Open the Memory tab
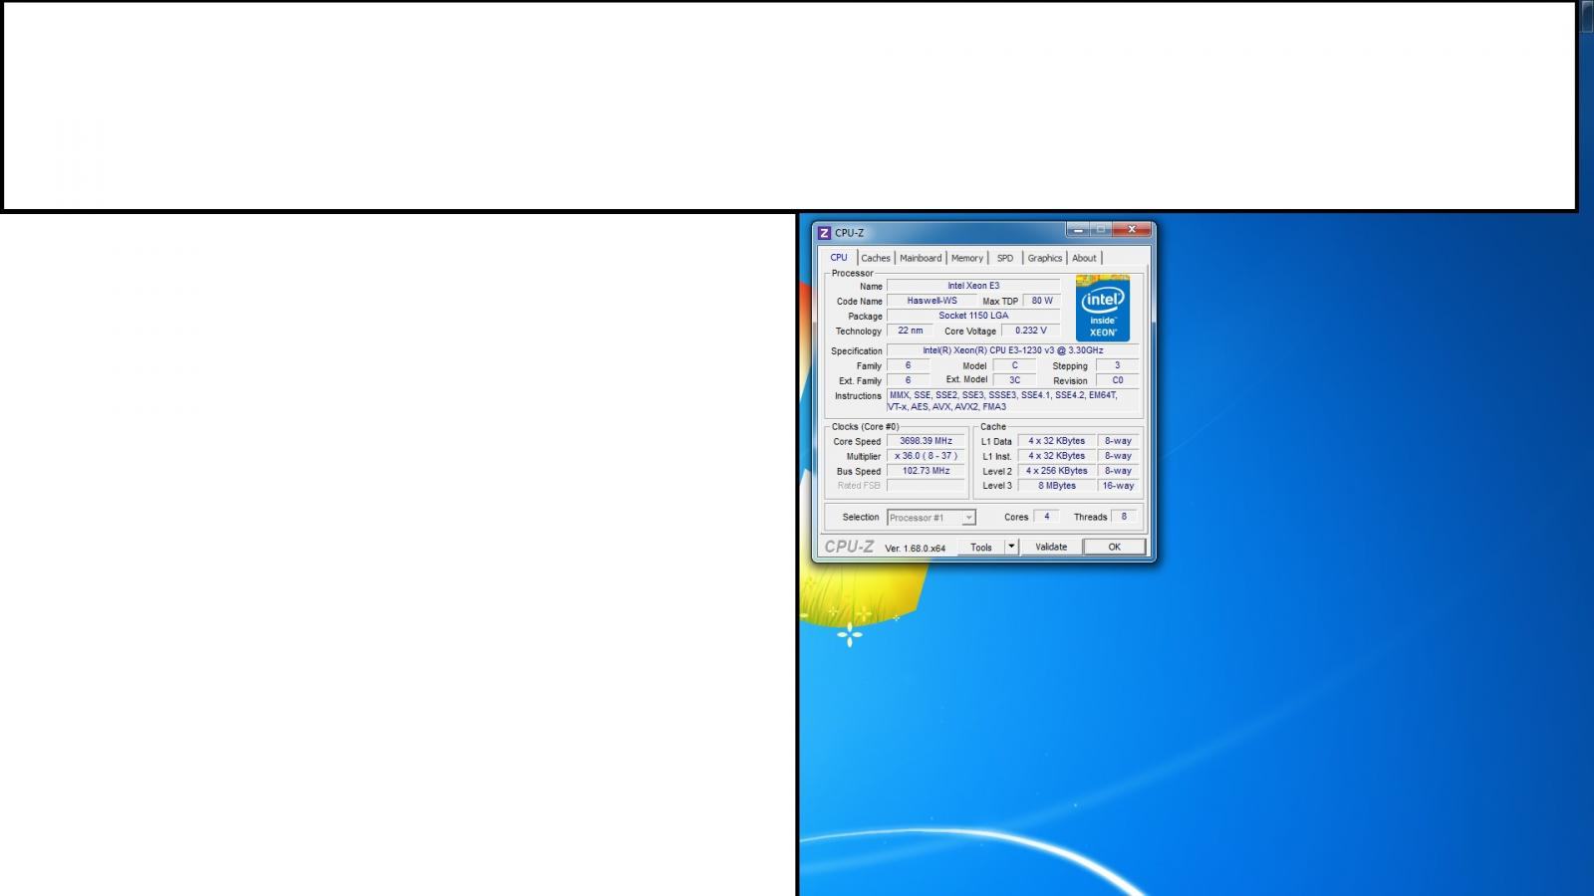 [967, 258]
